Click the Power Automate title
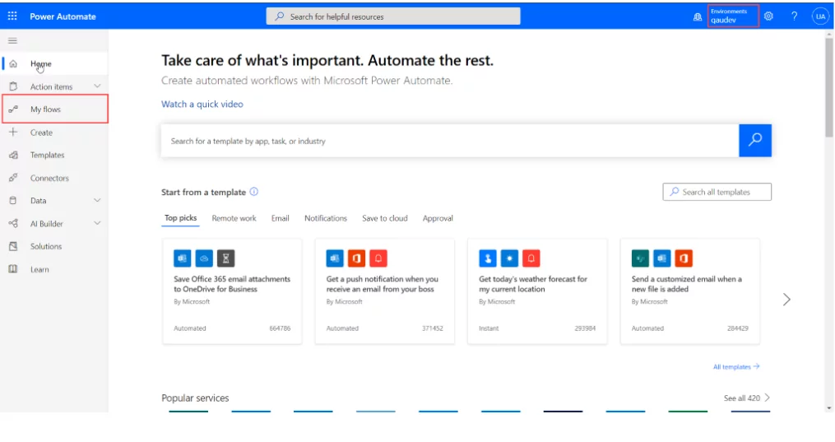The width and height of the screenshot is (835, 442). click(x=63, y=16)
